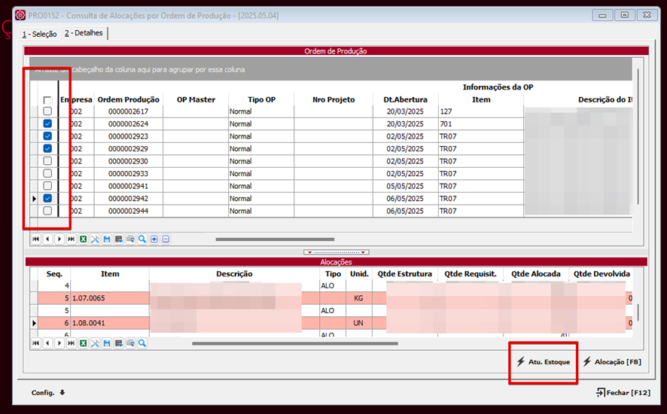Sort by Dt.Abertura column header

[x=405, y=99]
